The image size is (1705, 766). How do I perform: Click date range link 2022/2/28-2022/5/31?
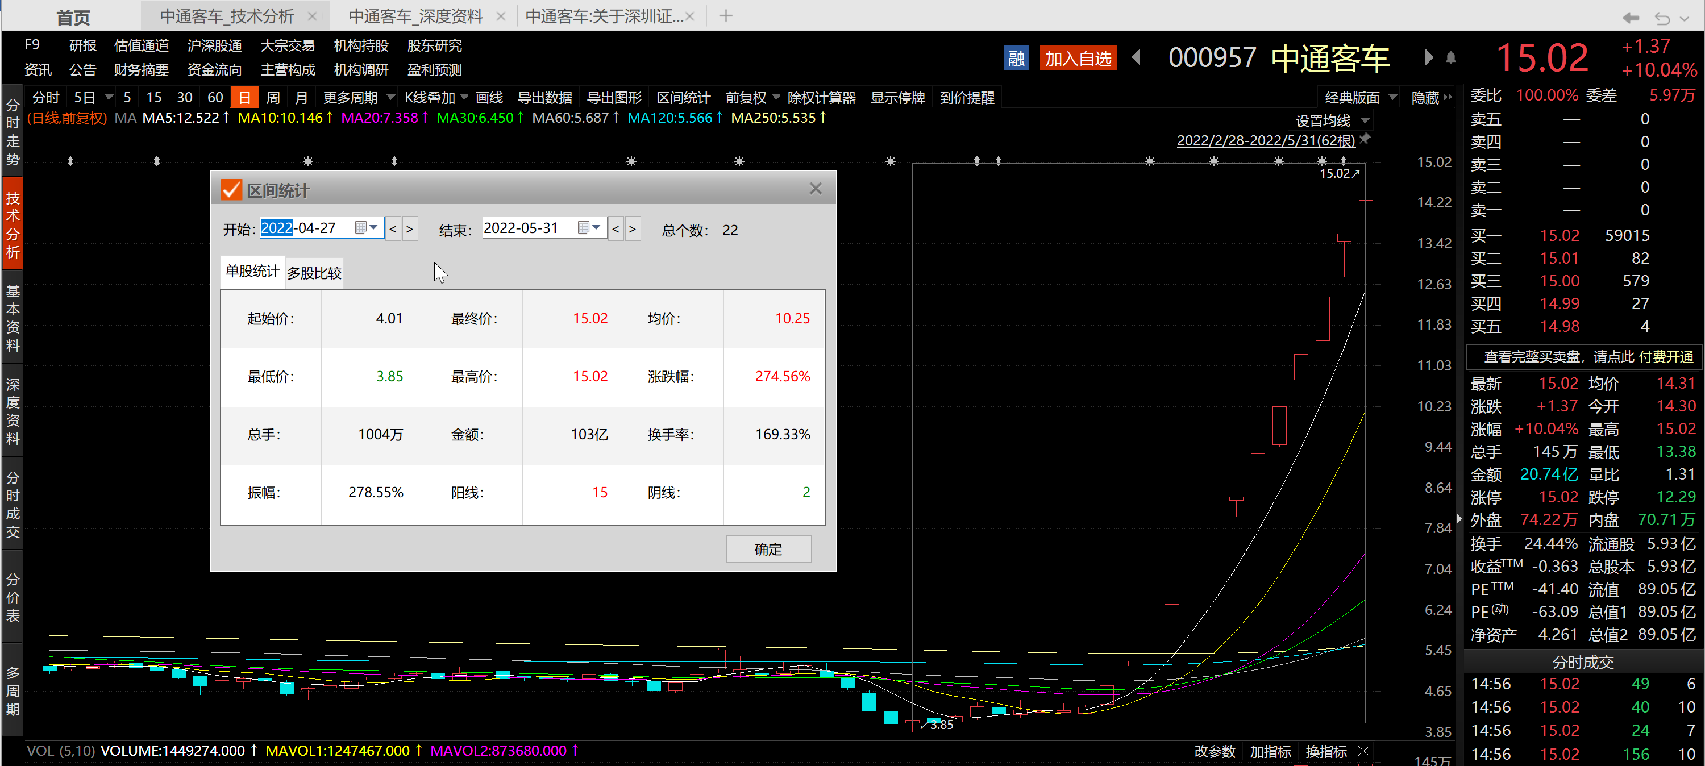click(1266, 140)
